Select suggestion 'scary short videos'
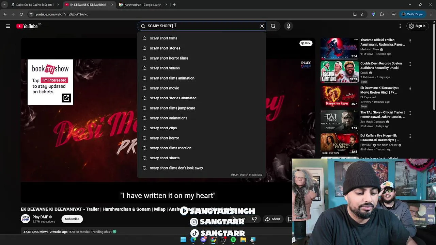 pyautogui.click(x=201, y=68)
